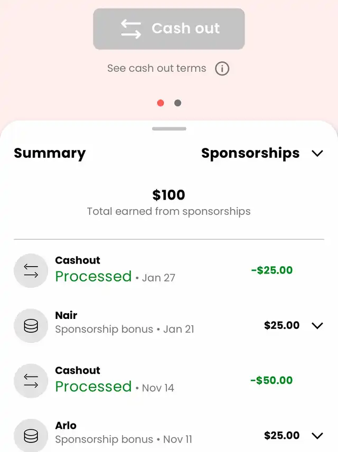Click the $100 total earned figure
Image resolution: width=338 pixels, height=452 pixels.
168,195
